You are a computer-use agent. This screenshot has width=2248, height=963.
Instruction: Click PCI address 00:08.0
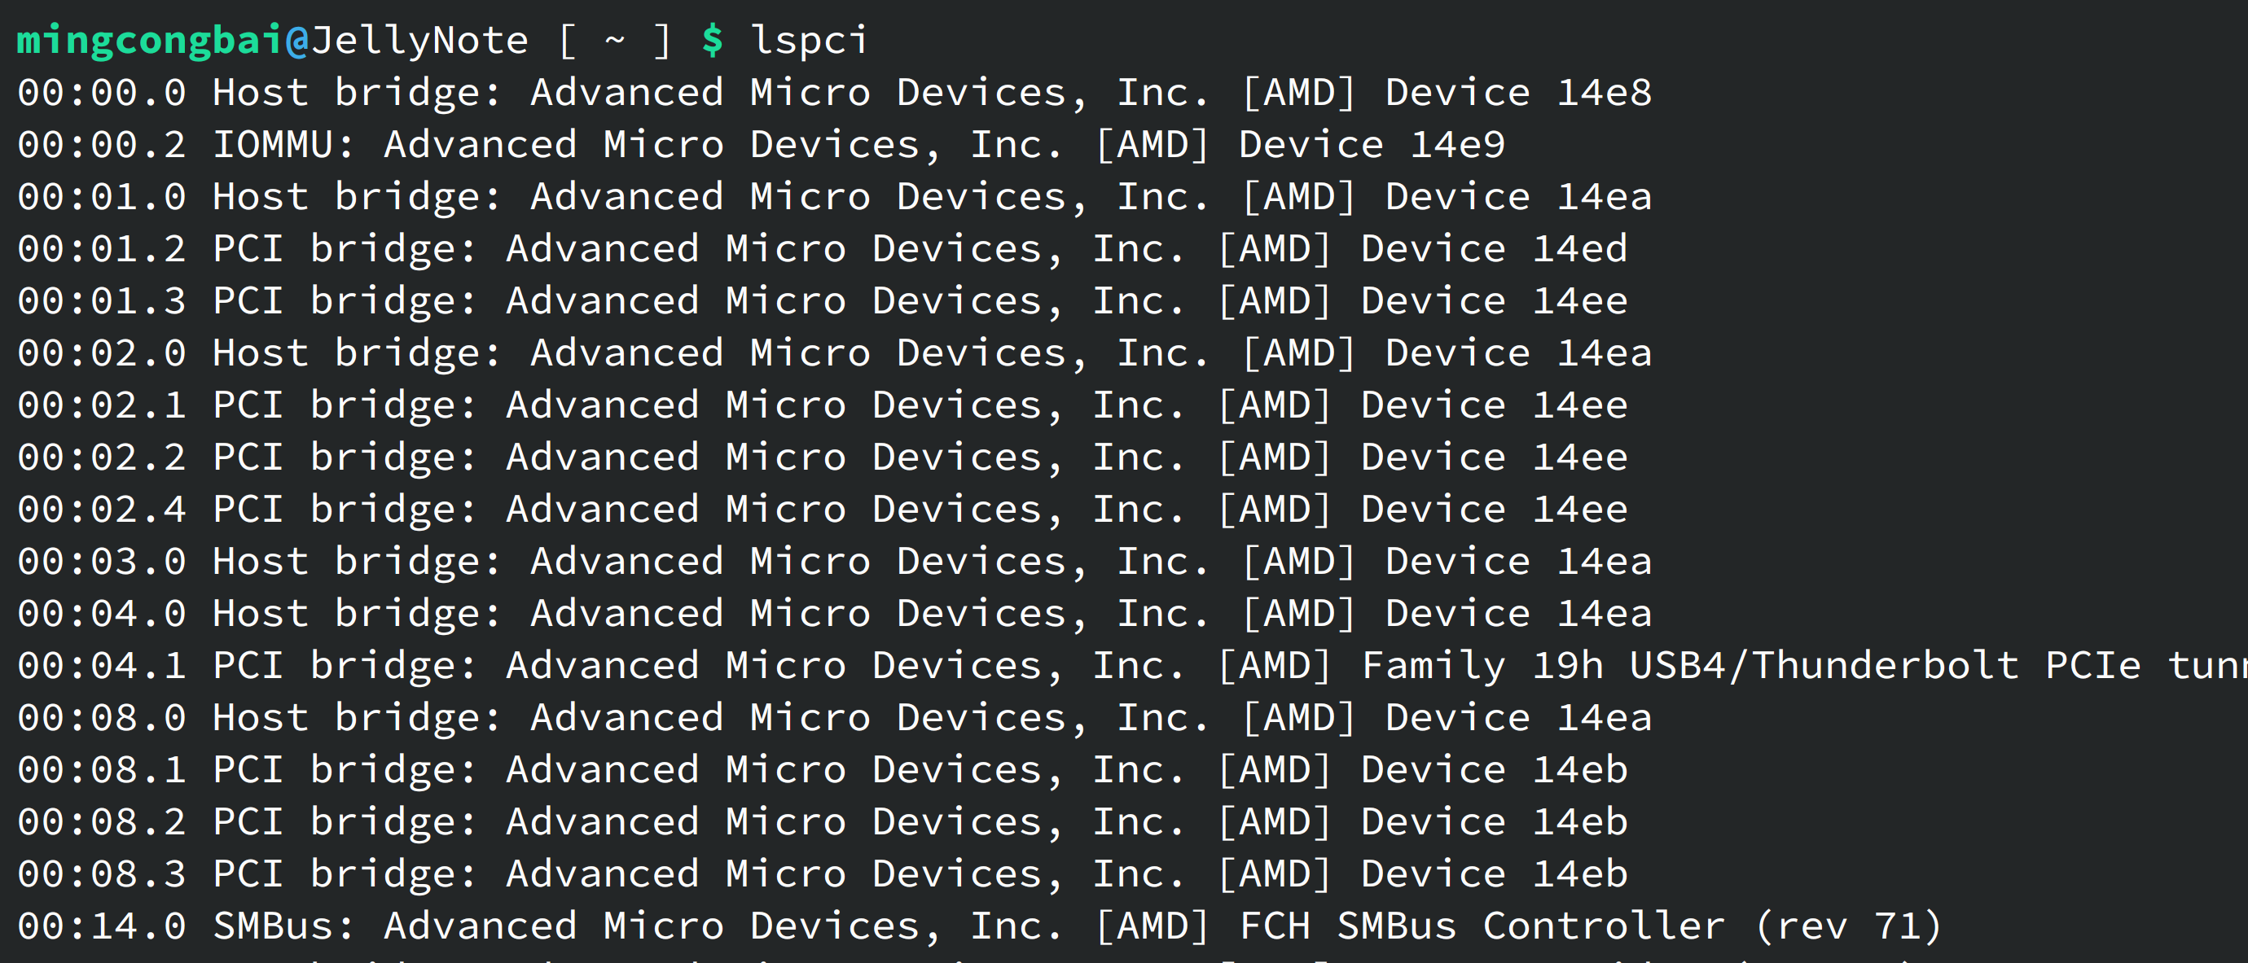point(102,718)
